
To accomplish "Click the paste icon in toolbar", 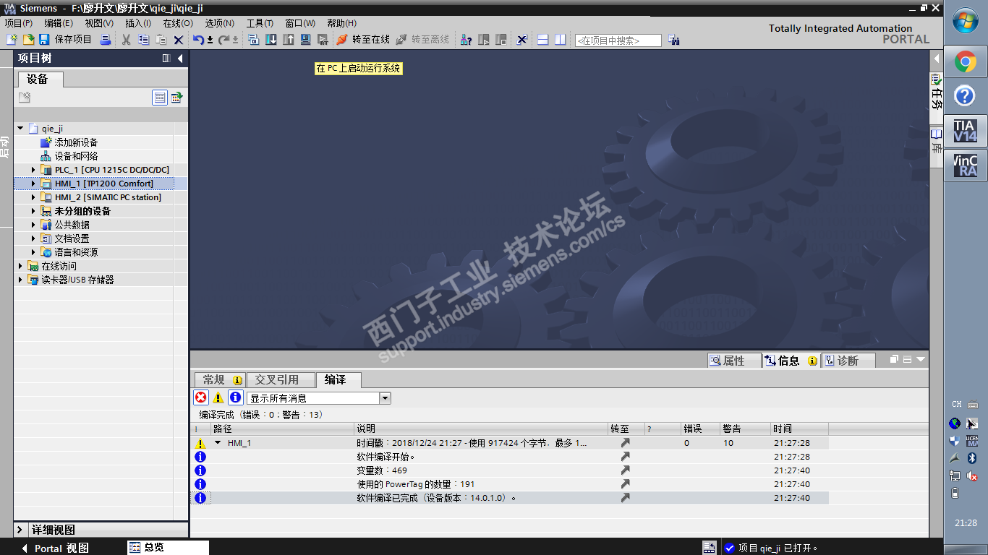I will coord(161,40).
